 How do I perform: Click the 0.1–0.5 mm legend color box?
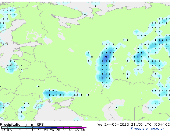point(5,128)
